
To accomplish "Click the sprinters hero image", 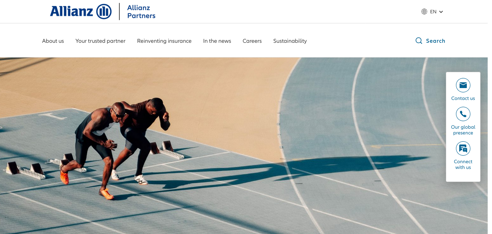I will (x=223, y=146).
